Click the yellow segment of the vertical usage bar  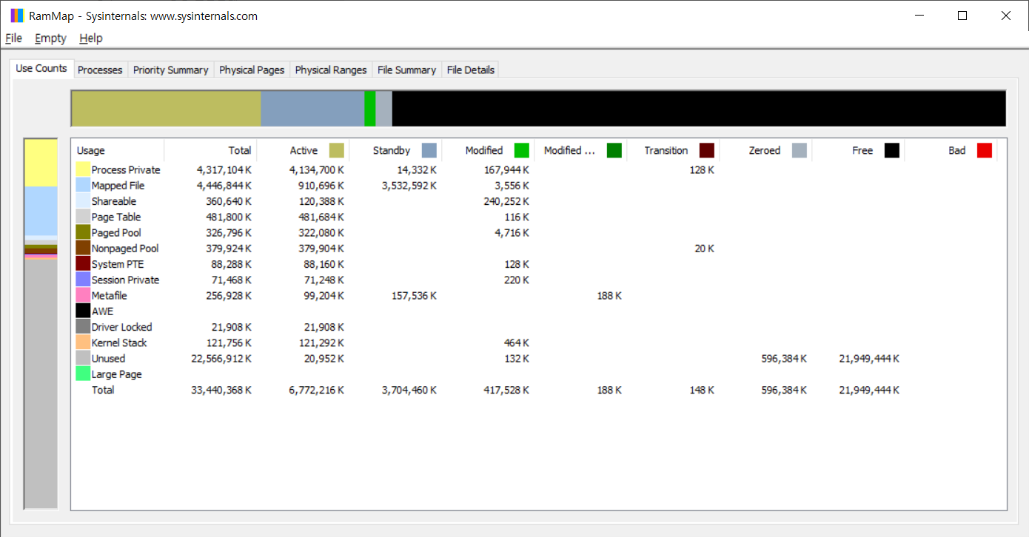tap(41, 163)
